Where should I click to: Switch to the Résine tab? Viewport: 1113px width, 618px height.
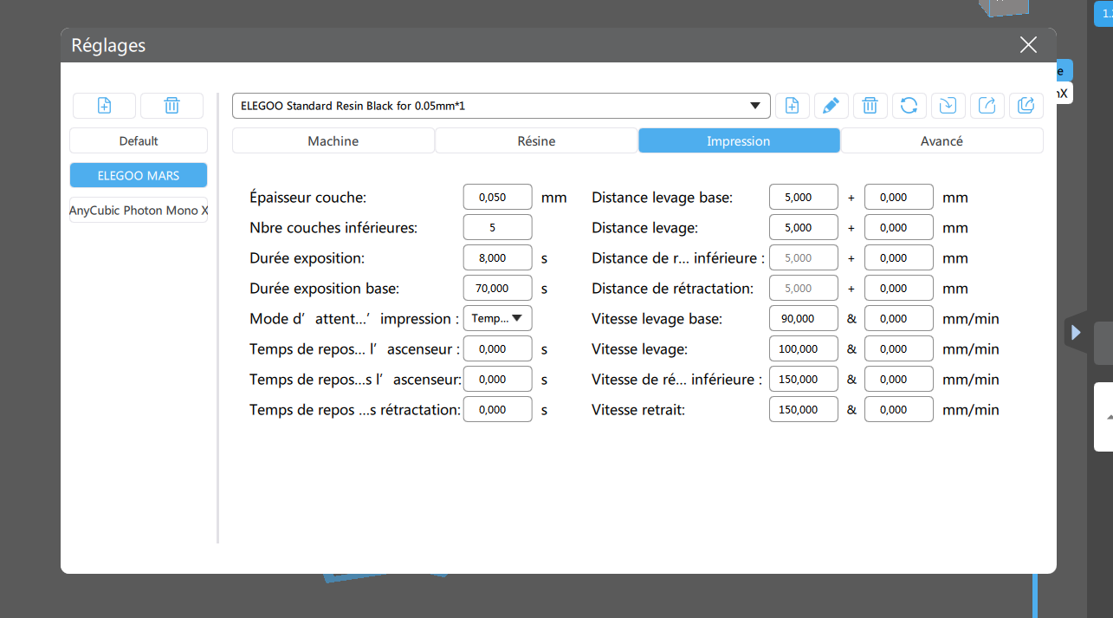(x=536, y=140)
